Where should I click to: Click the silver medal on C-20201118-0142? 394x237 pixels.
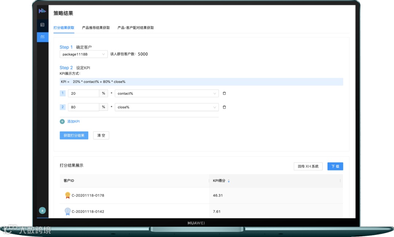[x=67, y=211]
